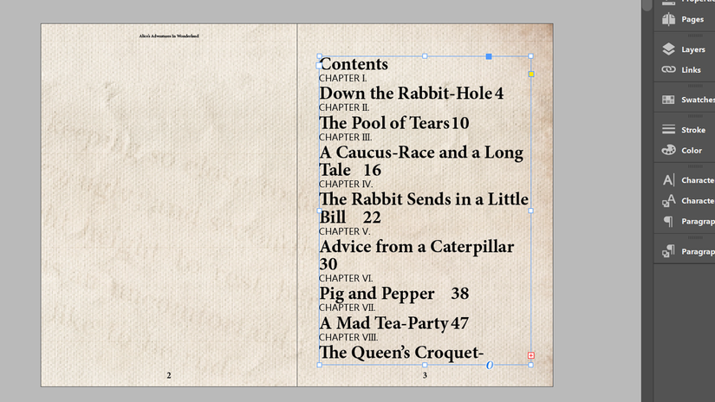Click the right-middle frame resize handle

tap(530, 211)
